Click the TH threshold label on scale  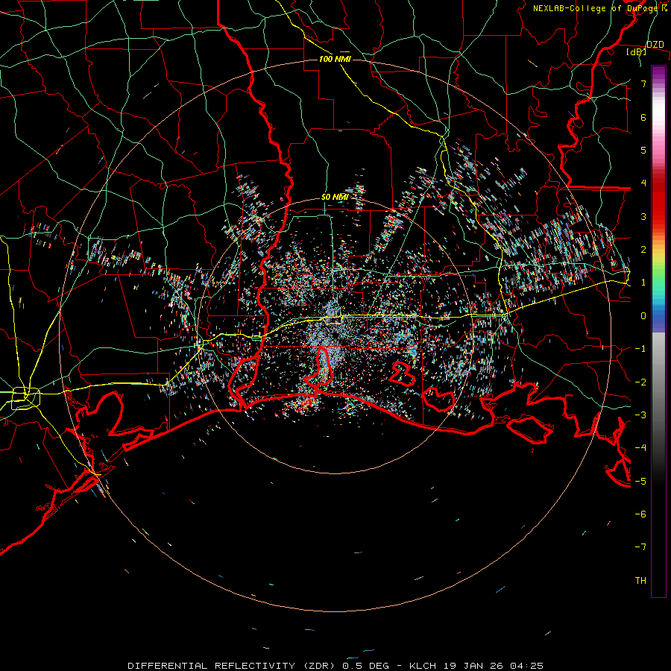click(640, 581)
